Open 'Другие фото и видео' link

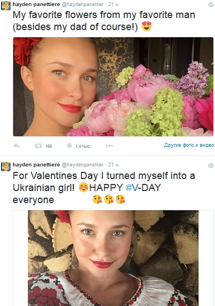click(189, 145)
